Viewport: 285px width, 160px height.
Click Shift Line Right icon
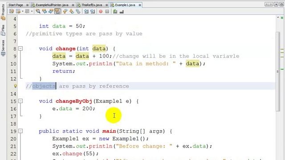coord(93,12)
